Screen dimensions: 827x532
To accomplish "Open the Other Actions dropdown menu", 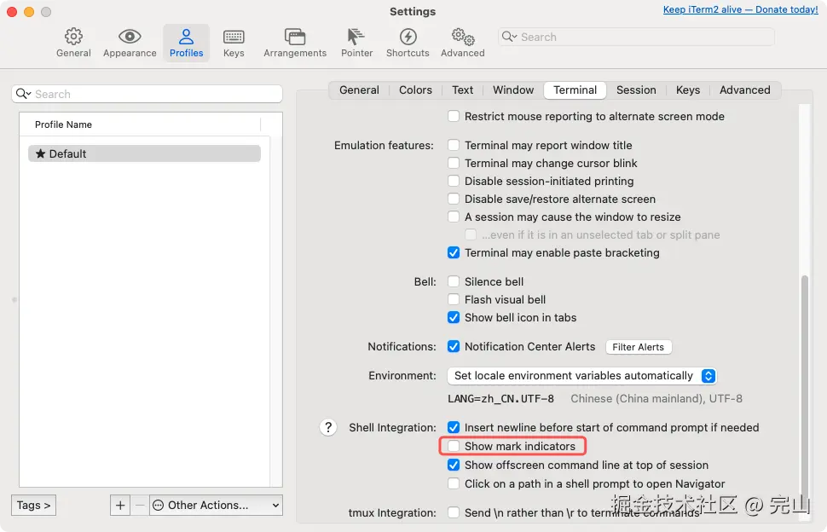I will tap(216, 505).
